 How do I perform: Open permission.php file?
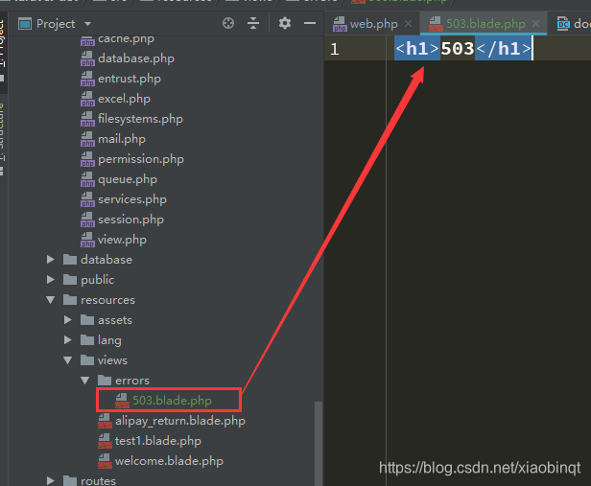click(141, 159)
